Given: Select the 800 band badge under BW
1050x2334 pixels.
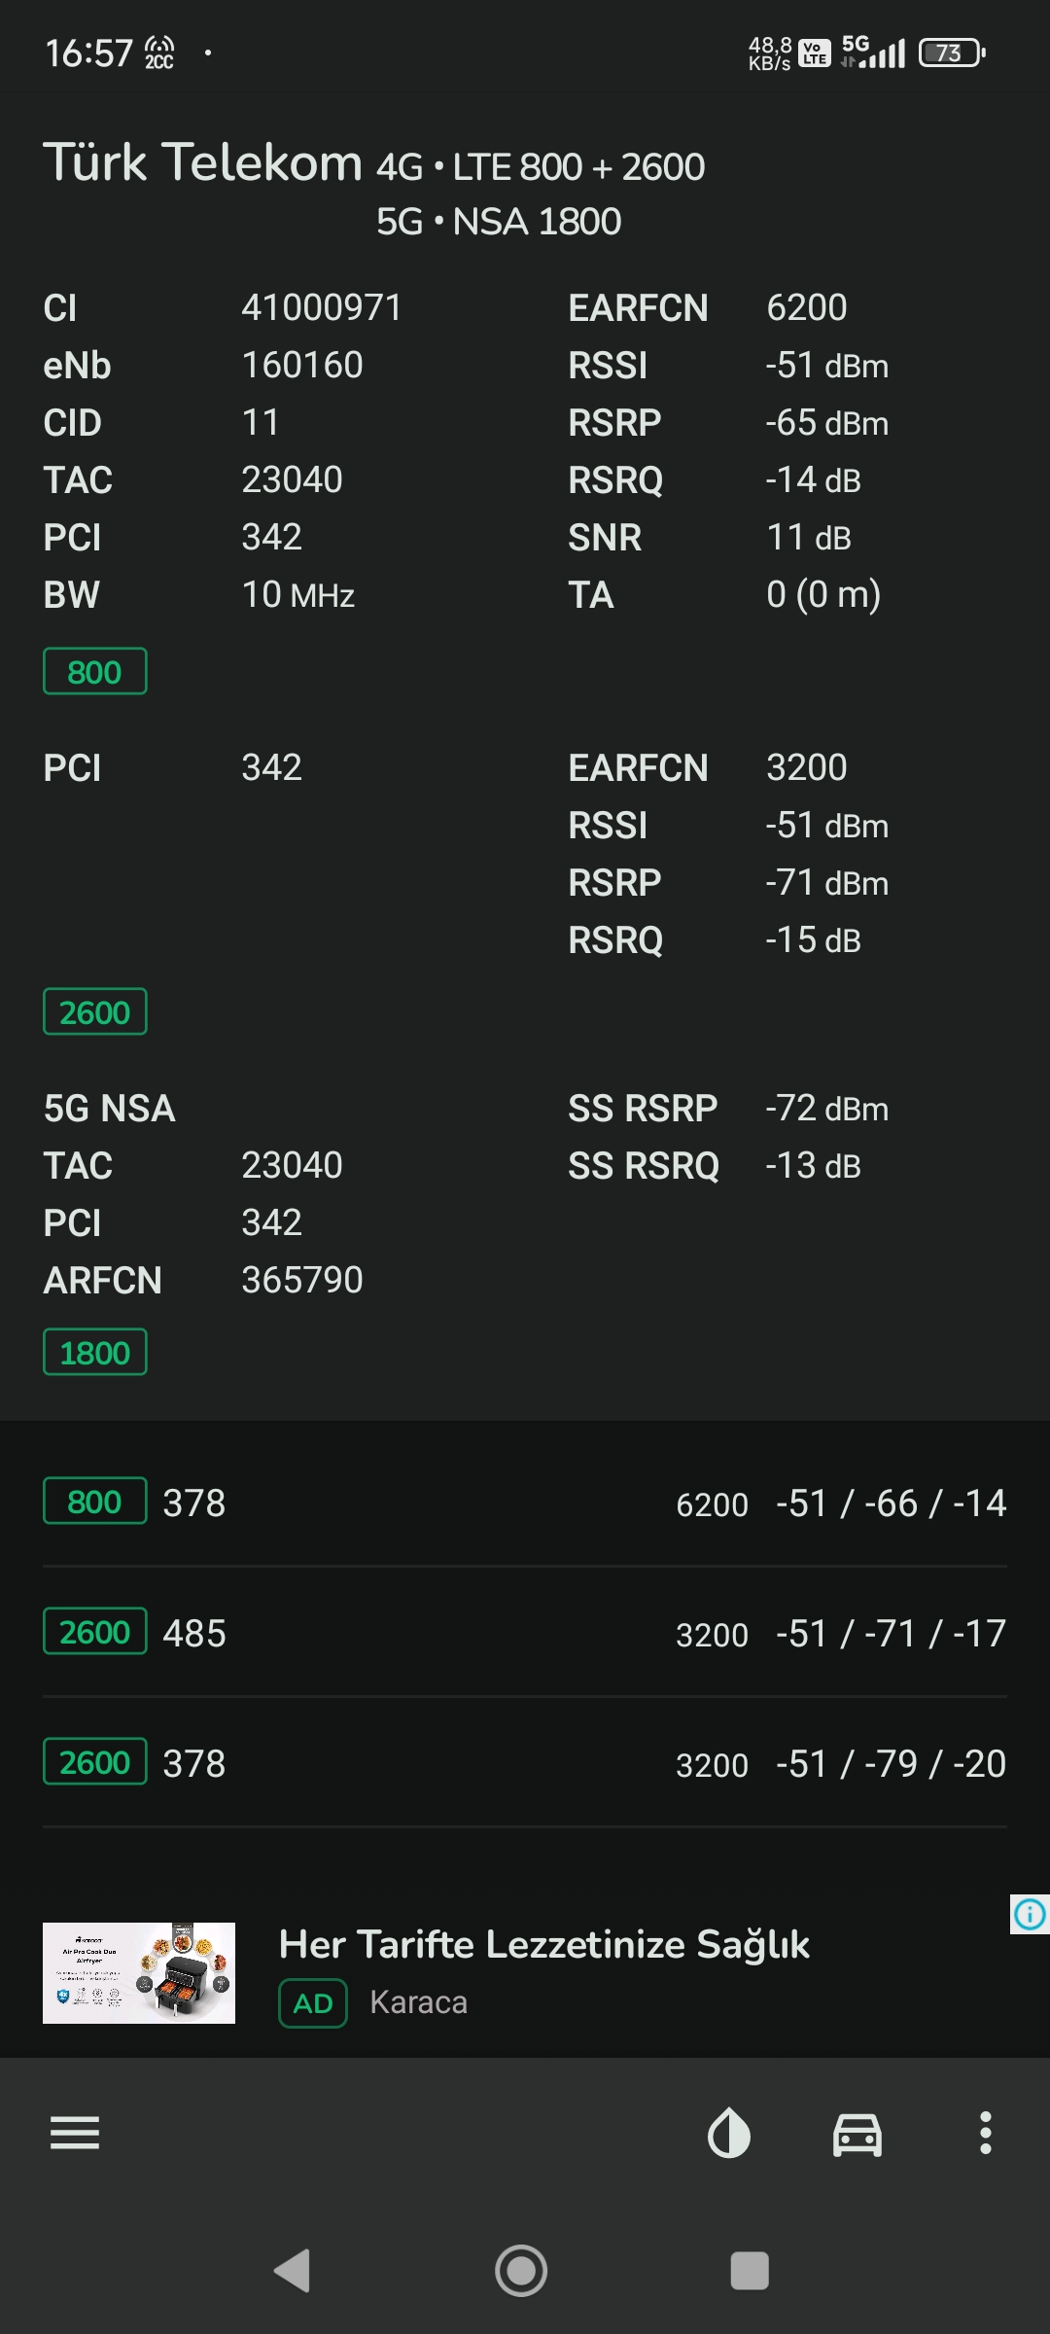Looking at the screenshot, I should [x=95, y=671].
